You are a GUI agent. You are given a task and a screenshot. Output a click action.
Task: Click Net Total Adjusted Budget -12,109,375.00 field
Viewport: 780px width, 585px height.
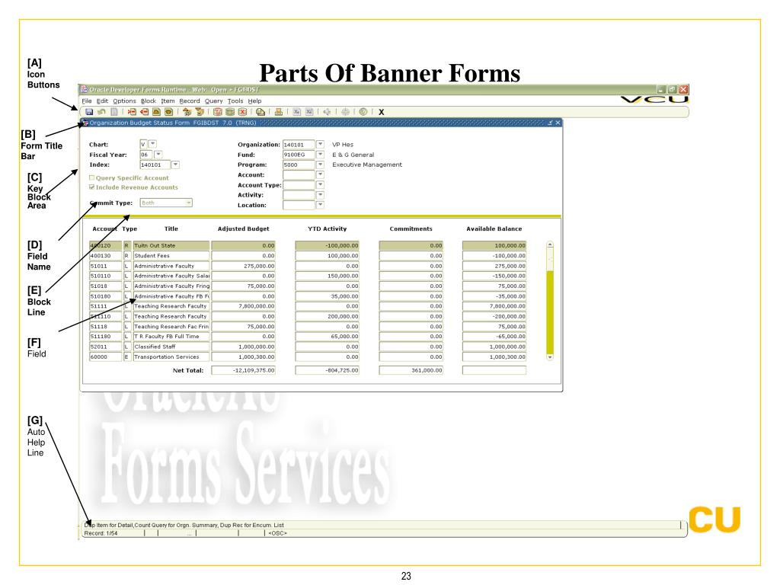pyautogui.click(x=243, y=370)
